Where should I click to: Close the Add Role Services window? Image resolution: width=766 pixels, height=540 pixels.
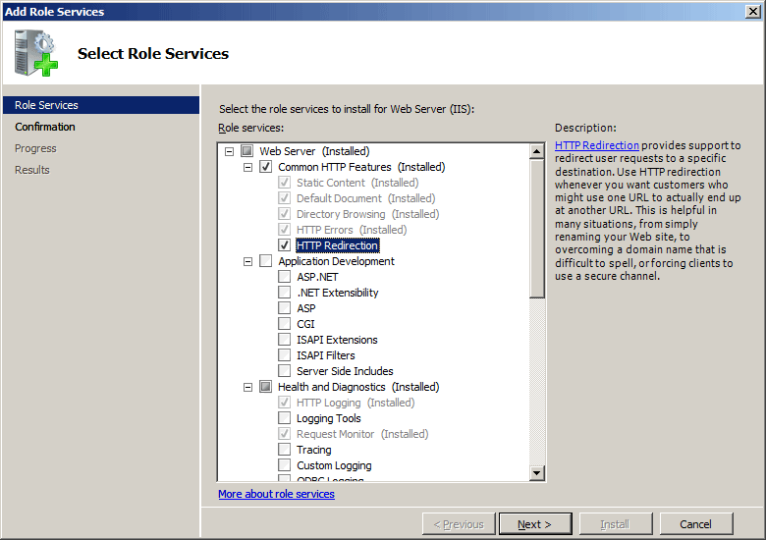tap(753, 11)
